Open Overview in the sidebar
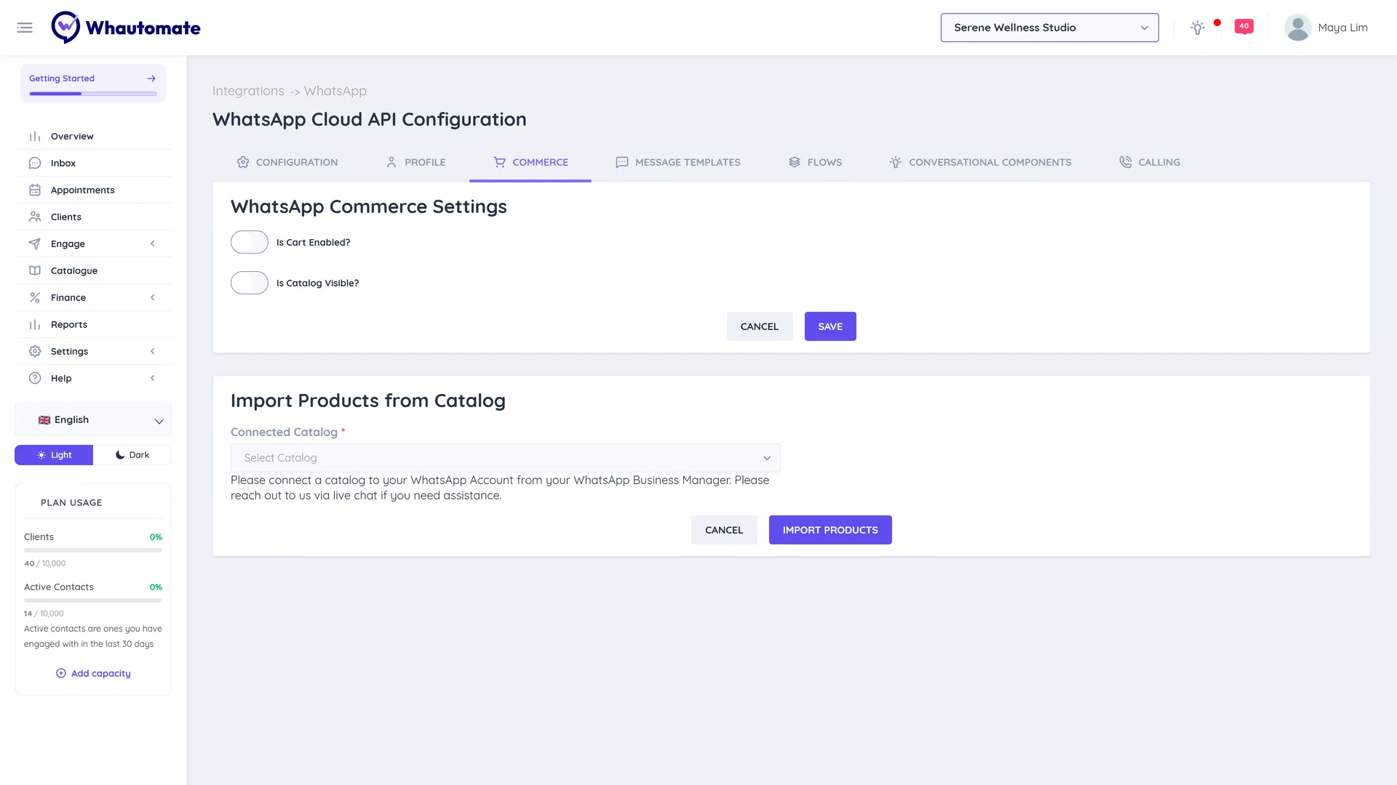 (x=93, y=137)
